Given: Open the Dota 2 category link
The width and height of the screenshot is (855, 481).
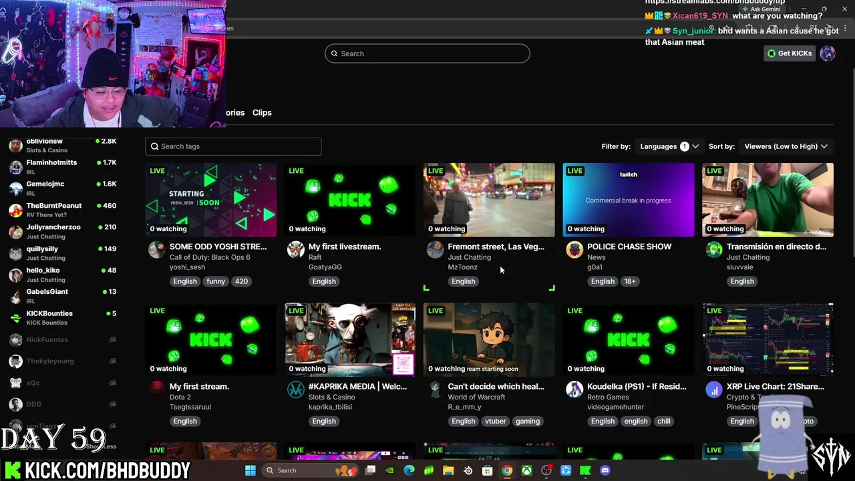Looking at the screenshot, I should tap(180, 397).
